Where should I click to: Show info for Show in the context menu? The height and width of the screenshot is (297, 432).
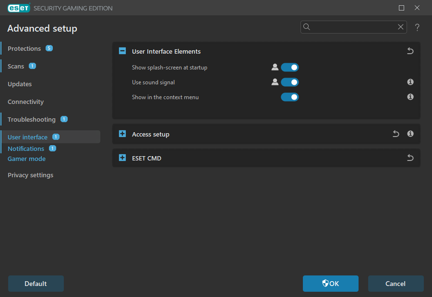coord(410,97)
